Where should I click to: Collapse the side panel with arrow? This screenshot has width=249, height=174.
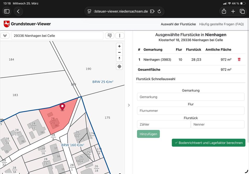coord(129,105)
